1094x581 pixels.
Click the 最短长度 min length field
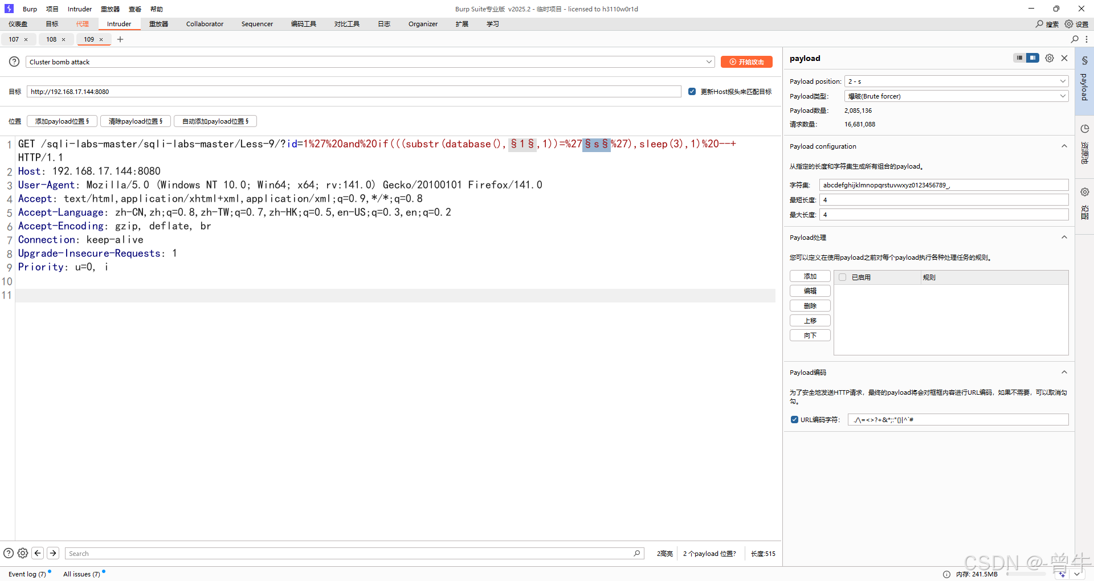[x=944, y=200]
